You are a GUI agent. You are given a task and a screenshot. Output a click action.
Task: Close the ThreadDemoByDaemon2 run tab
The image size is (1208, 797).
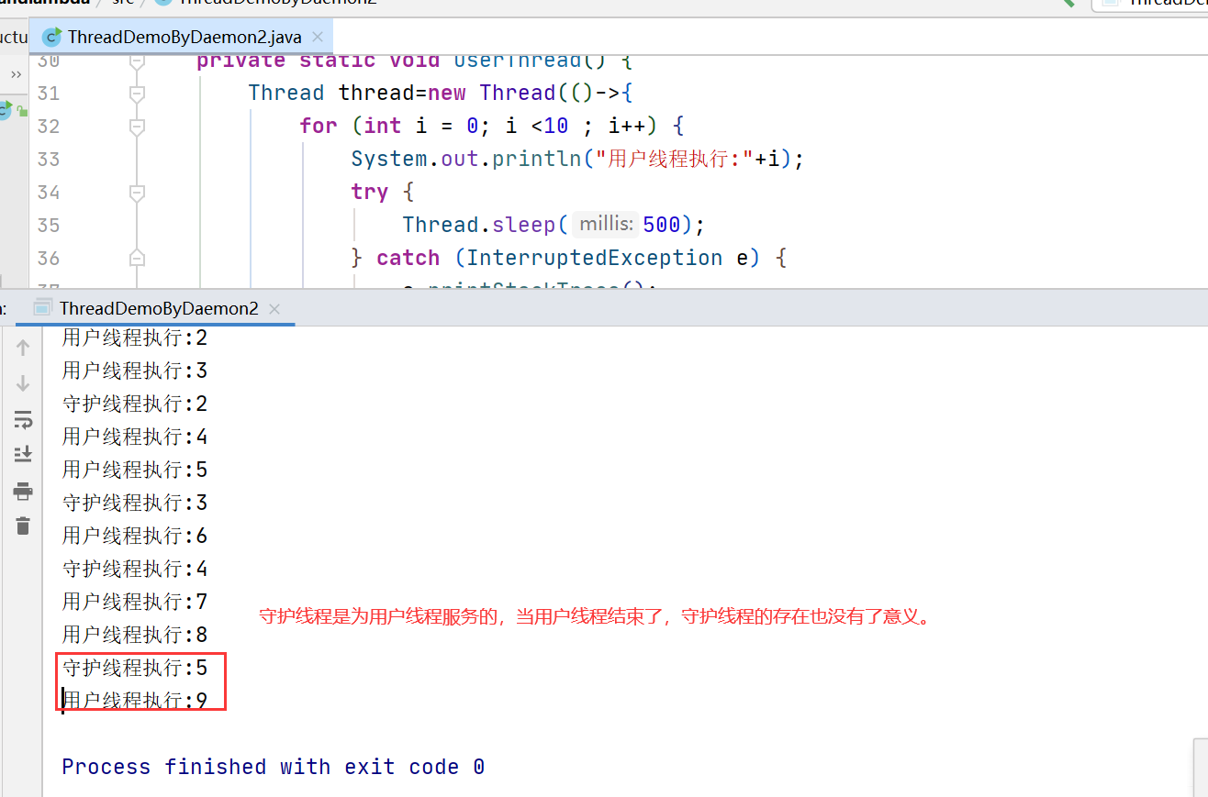pos(274,309)
